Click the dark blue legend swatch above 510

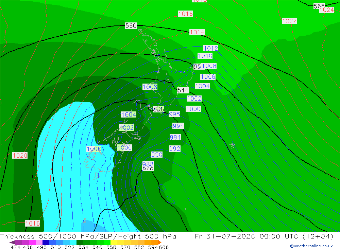pyautogui.click(x=46, y=242)
